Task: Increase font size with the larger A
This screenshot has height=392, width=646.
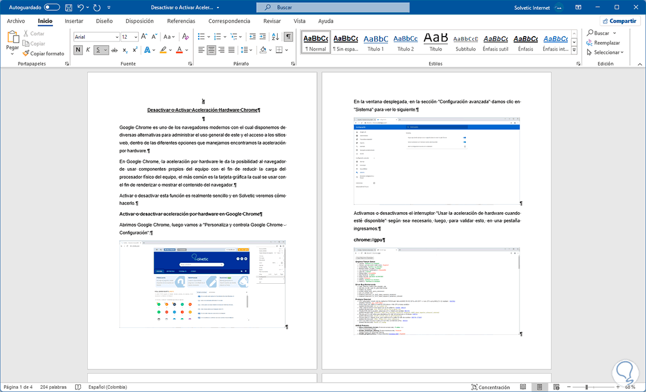Action: point(144,37)
